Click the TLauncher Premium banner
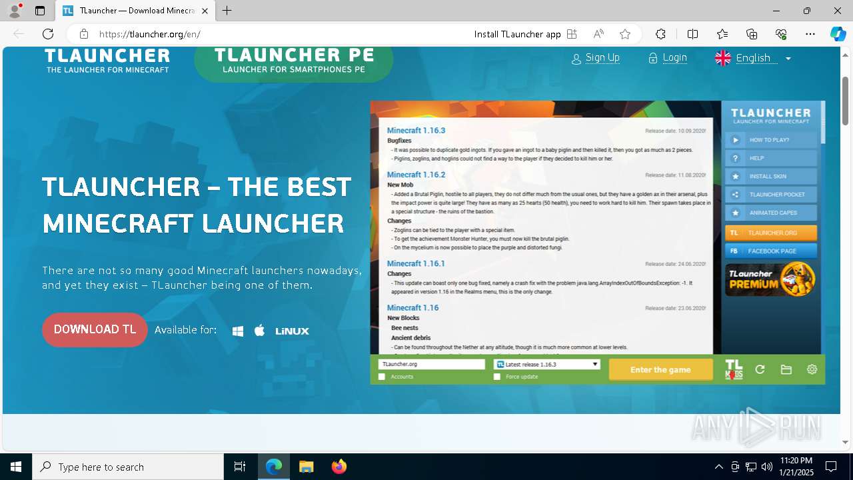This screenshot has width=853, height=480. (771, 280)
